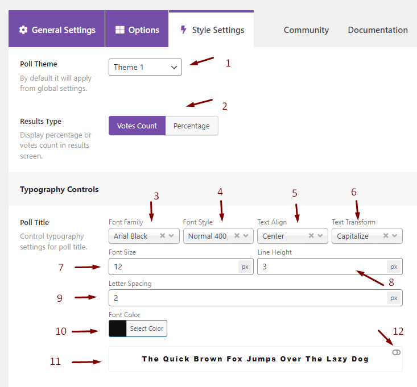Select the Style Settings tab

click(x=212, y=29)
